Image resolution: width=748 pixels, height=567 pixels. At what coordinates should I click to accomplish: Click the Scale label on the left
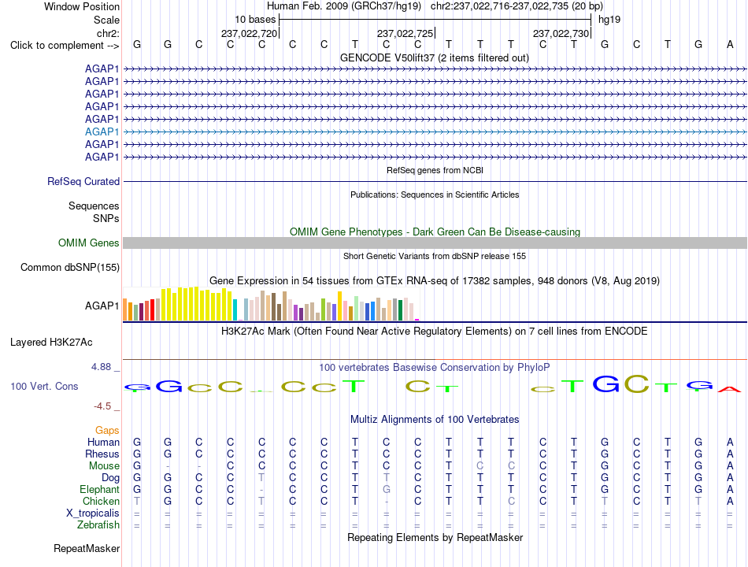coord(106,20)
